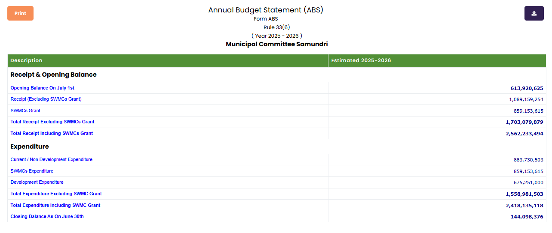
Task: Click the Municipal Committee Samundri heading
Action: pyautogui.click(x=276, y=44)
